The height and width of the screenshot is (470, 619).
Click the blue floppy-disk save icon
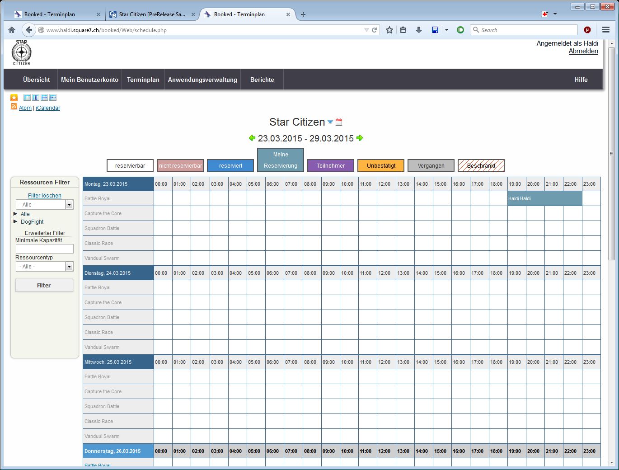(x=435, y=30)
